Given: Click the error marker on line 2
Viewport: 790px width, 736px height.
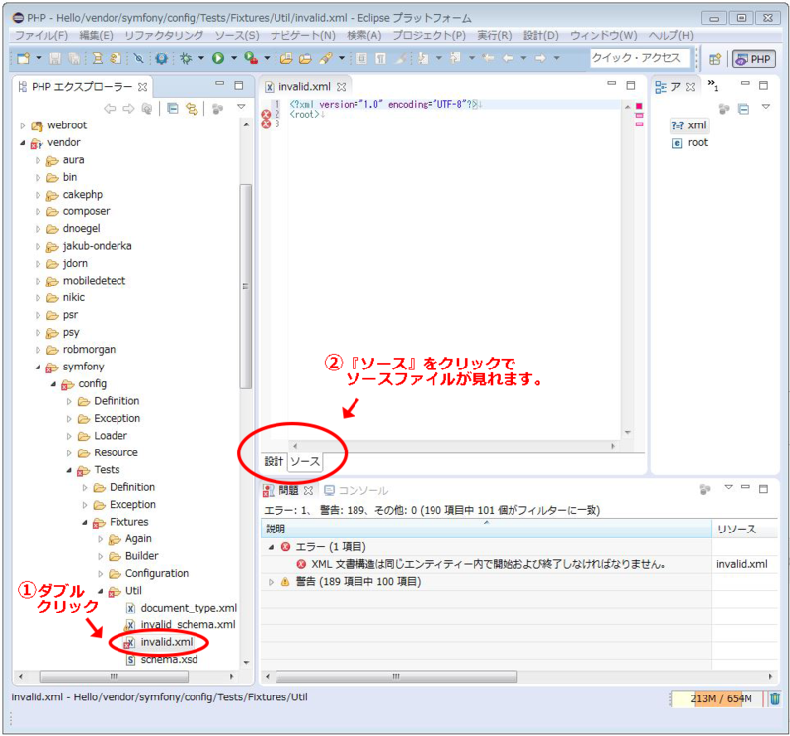Looking at the screenshot, I should click(x=266, y=115).
